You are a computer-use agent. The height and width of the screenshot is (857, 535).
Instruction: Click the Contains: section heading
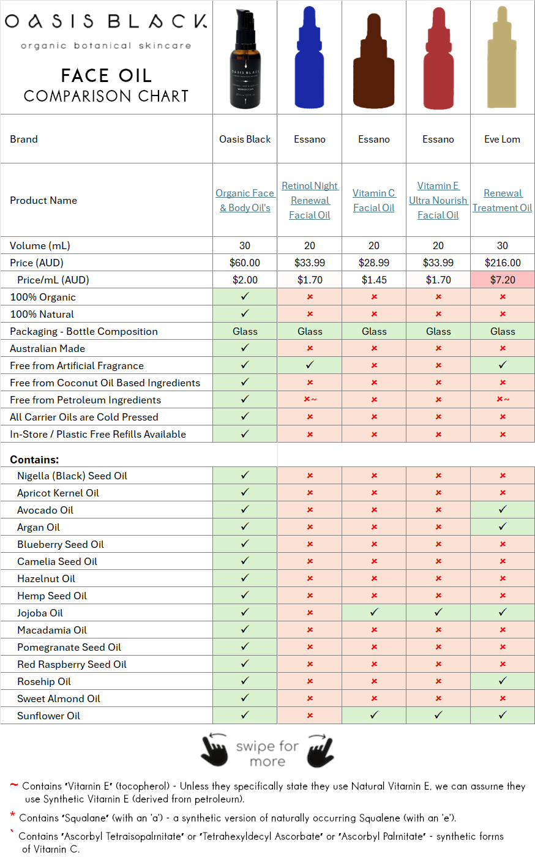click(x=34, y=460)
